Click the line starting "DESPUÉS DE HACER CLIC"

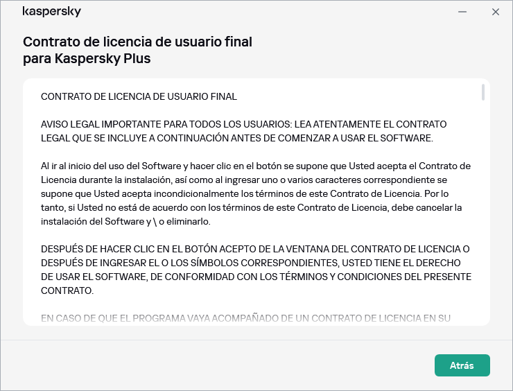[255, 249]
